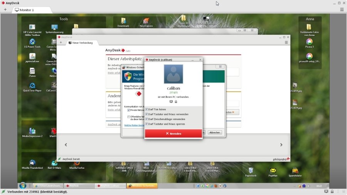The height and width of the screenshot is (195, 347).
Task: Click Abbrechen in the Windows firewall dialog
Action: (x=214, y=133)
